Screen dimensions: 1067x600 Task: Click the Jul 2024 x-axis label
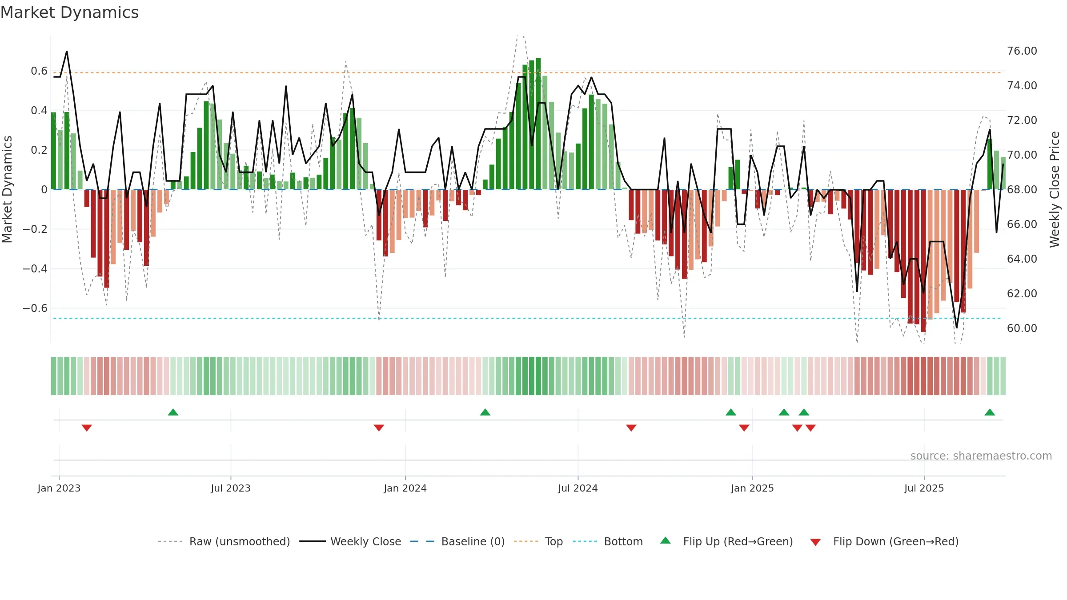[578, 488]
